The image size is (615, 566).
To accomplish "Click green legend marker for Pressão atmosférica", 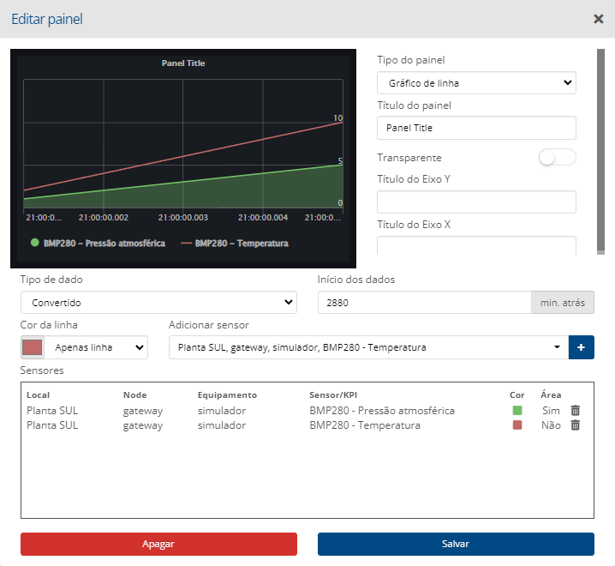I will click(35, 243).
